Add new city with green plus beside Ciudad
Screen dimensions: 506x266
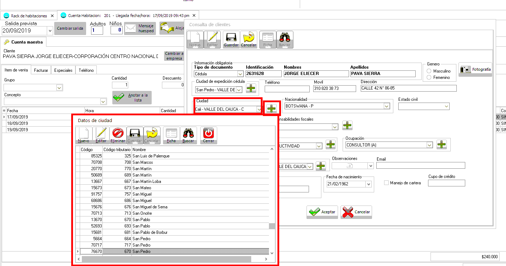(272, 108)
